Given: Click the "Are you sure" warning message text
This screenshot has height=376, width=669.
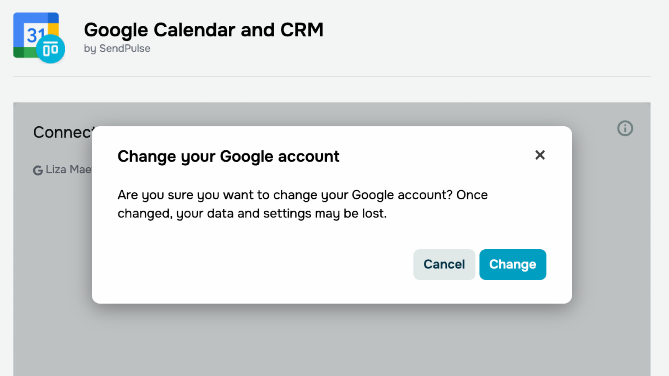Looking at the screenshot, I should coord(302,195).
